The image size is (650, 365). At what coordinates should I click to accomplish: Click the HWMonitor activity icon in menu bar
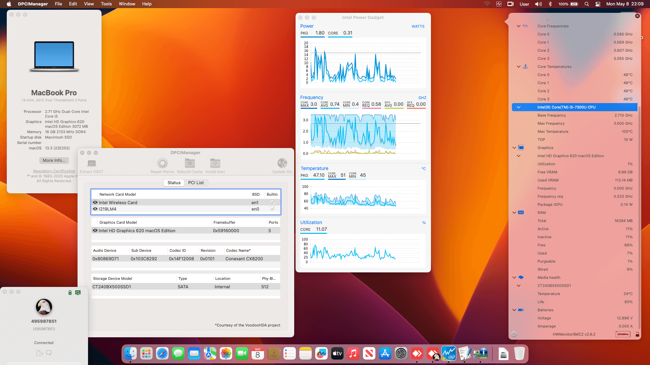pyautogui.click(x=499, y=4)
